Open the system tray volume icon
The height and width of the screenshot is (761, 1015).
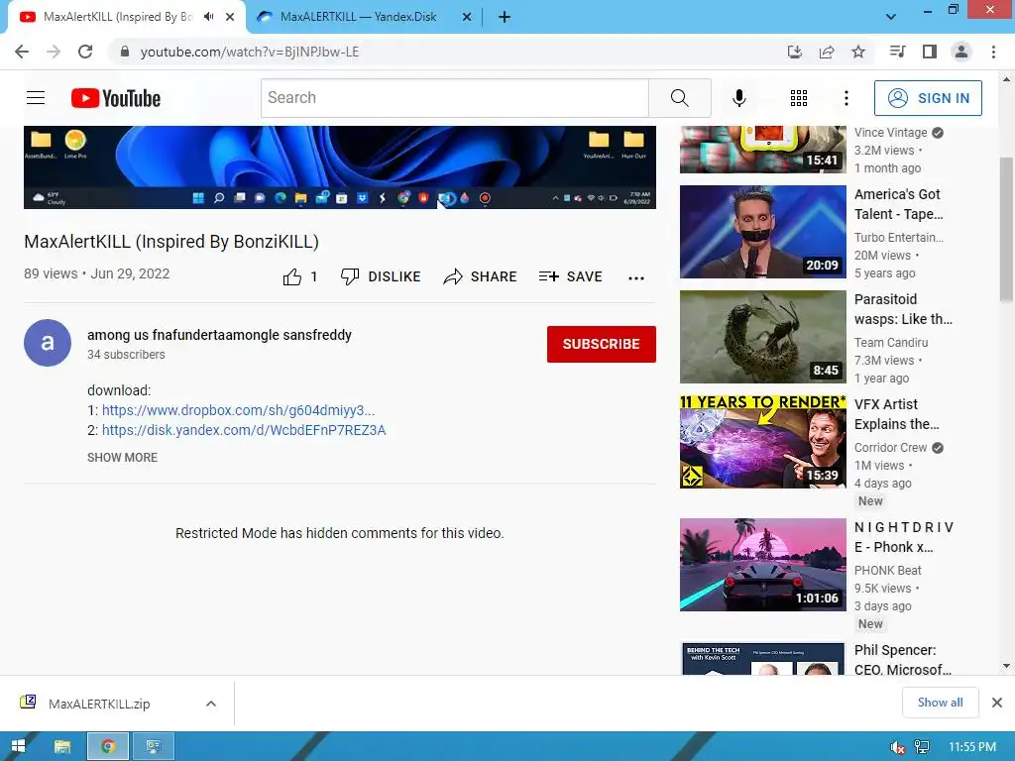(x=898, y=747)
